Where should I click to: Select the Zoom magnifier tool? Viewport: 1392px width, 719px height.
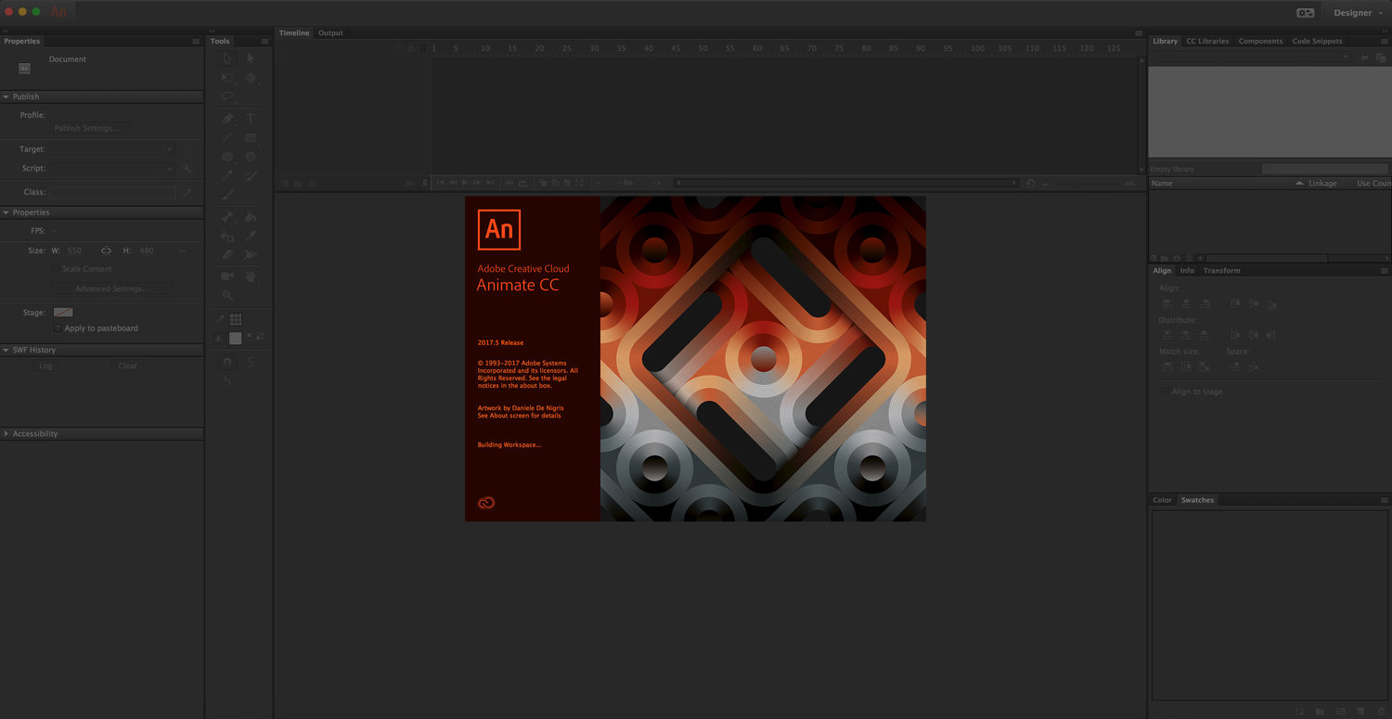227,295
